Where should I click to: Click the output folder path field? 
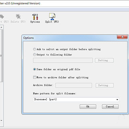click(63, 60)
